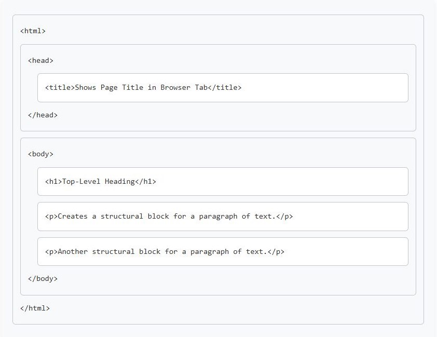Click the <title> element box
Viewport: 437px width, 337px height.
coord(222,88)
